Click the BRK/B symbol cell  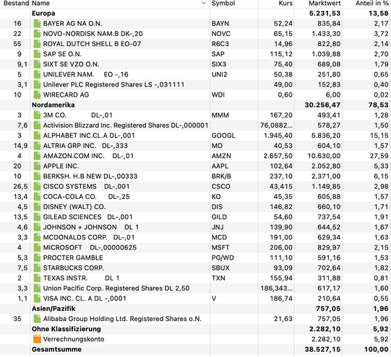pyautogui.click(x=221, y=177)
